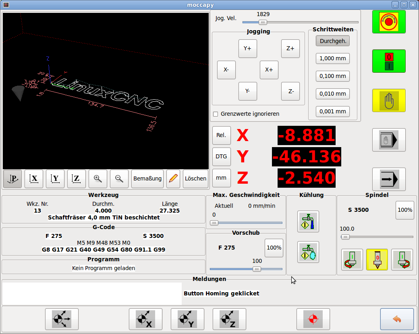The image size is (419, 334).
Task: Click the Max. Geschwindigkeit slider handle
Action: (x=214, y=223)
